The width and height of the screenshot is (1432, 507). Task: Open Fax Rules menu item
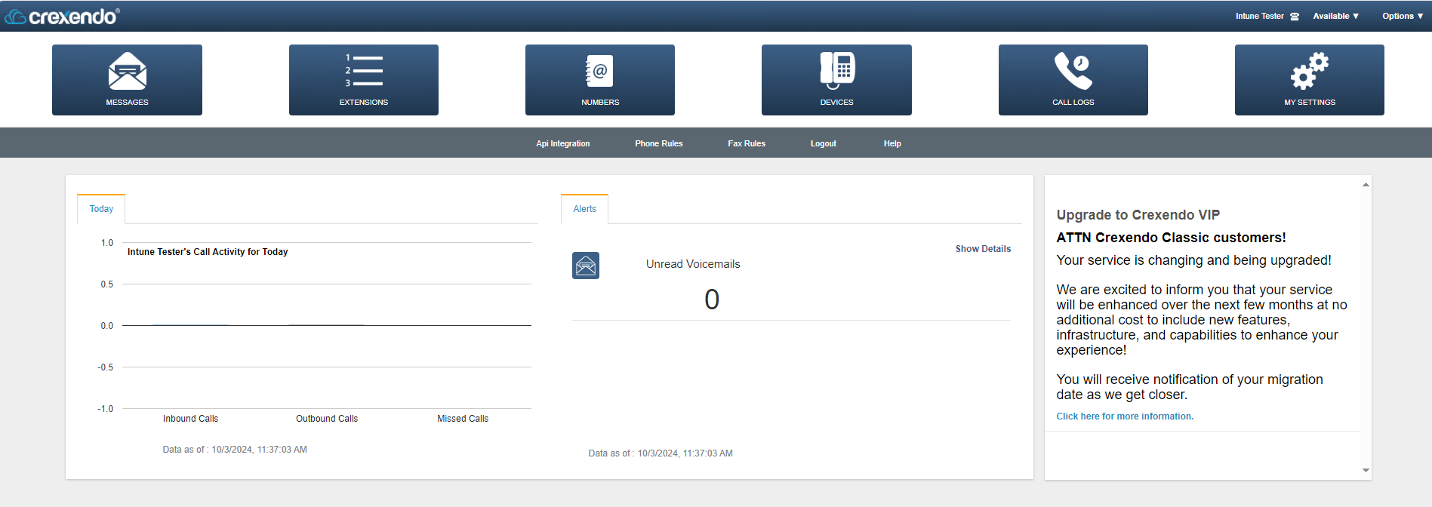[x=747, y=143]
